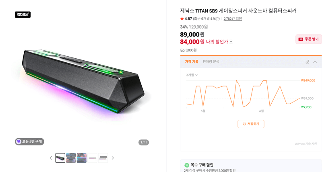Switch to the 판매량 분석 tab

[x=211, y=61]
